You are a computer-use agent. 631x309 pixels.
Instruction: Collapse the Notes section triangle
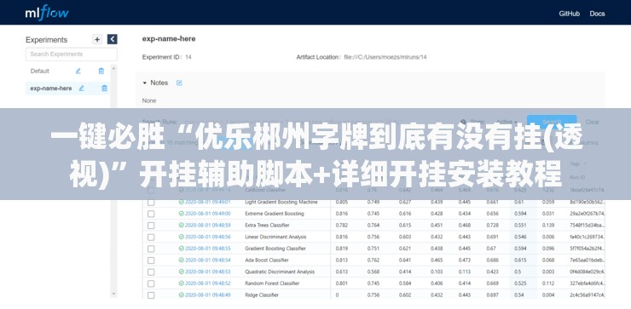click(145, 83)
